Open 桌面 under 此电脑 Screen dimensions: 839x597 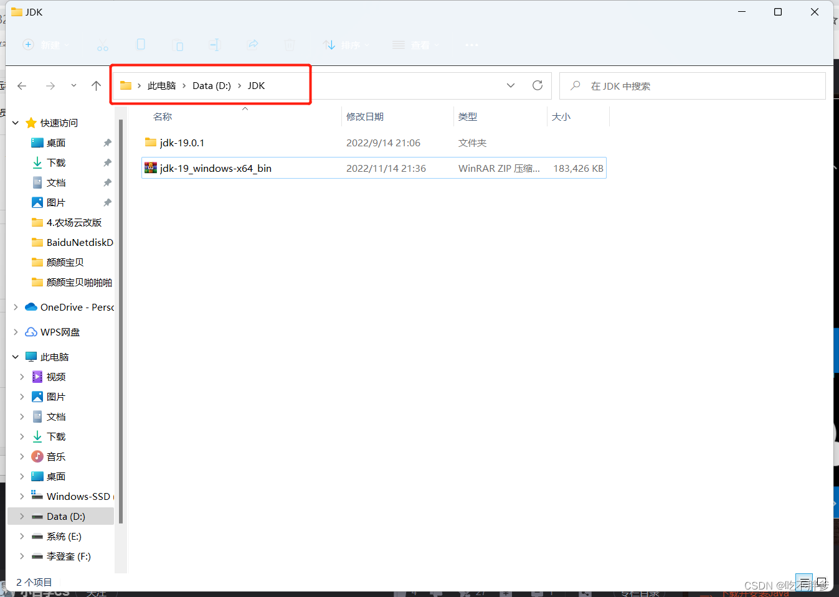(x=56, y=476)
